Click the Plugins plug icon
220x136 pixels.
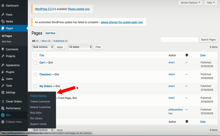pos(3,72)
